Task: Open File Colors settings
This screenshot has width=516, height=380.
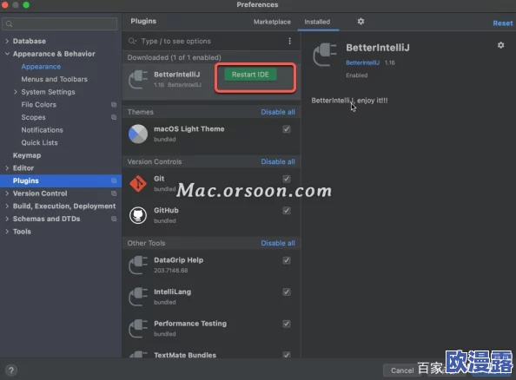Action: (x=39, y=104)
